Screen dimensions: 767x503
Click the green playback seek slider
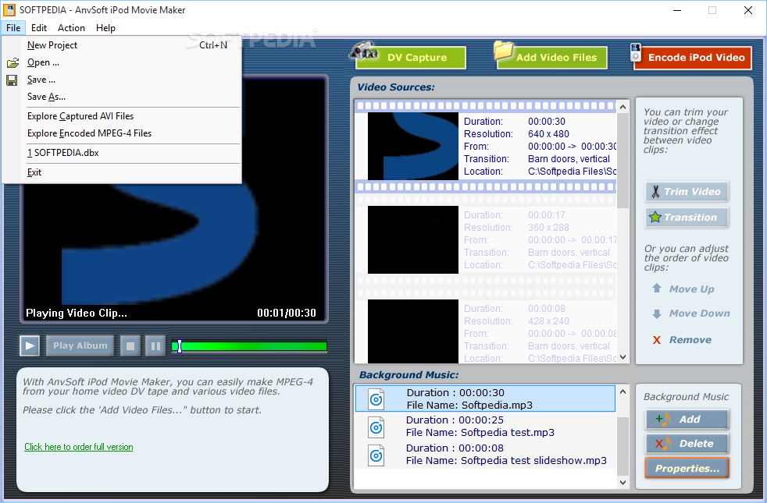[249, 346]
